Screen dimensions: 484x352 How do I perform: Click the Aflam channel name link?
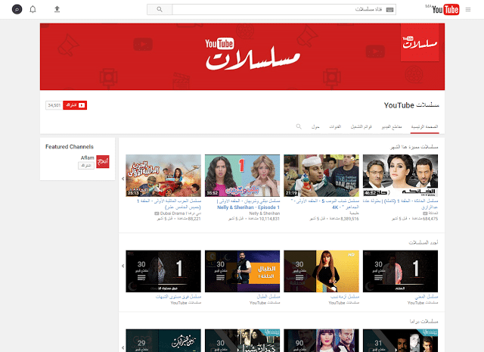(x=88, y=158)
